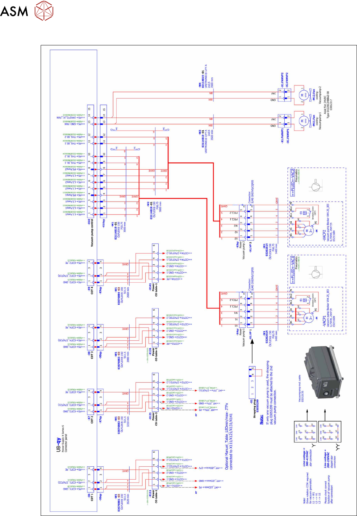Viewport: 357px width, 516px height.
Task: Click the ASM company name text
Action: click(14, 11)
